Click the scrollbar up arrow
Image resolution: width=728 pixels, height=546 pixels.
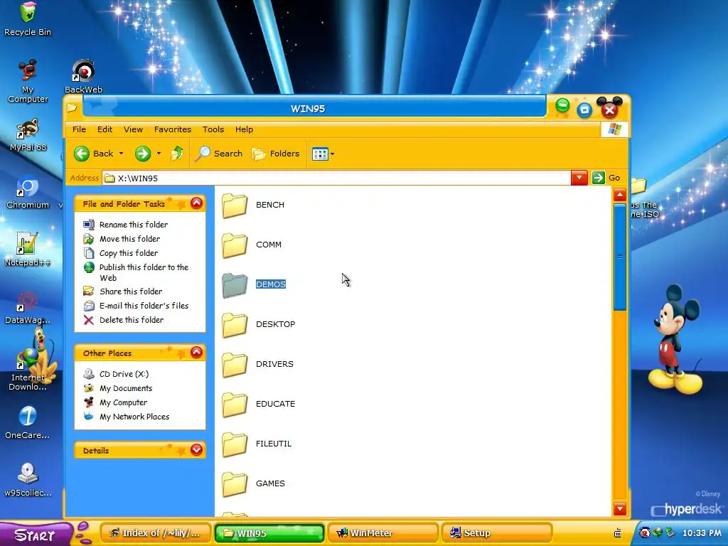click(620, 195)
